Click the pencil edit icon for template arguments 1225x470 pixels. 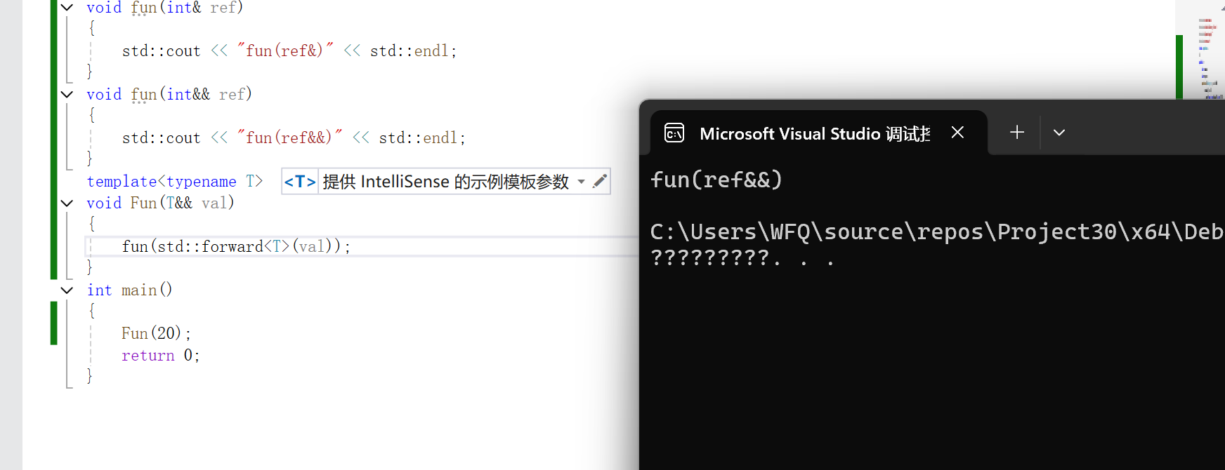pos(599,182)
